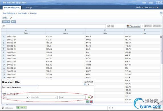
Task: Cancel filter sheet with red X button
Action: [x=91, y=102]
